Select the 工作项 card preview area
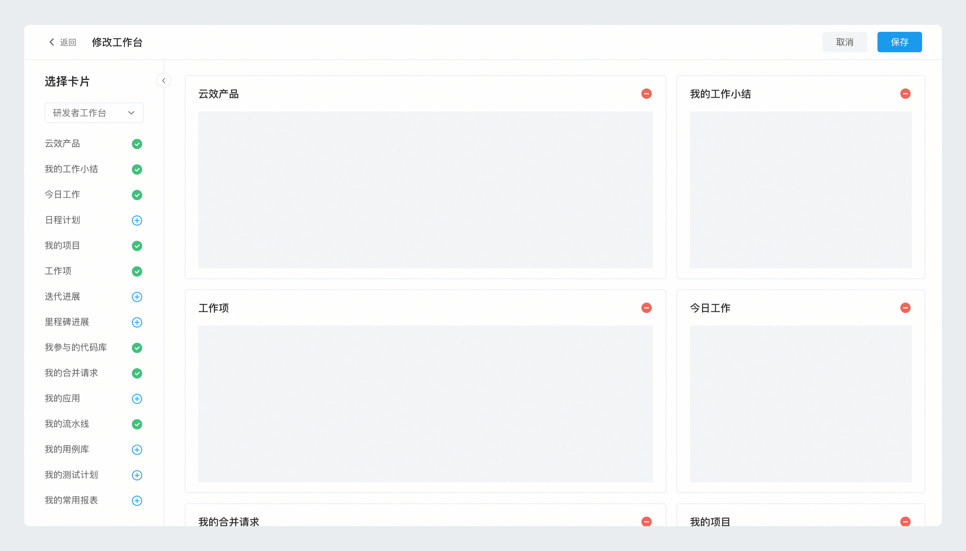This screenshot has height=551, width=966. [x=425, y=404]
